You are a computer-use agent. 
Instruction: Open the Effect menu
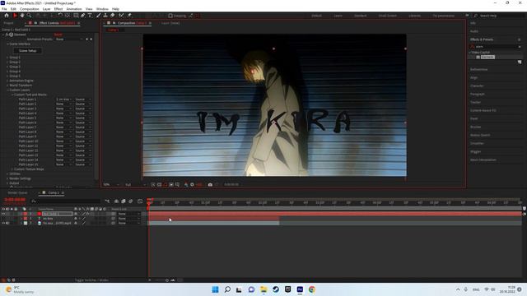pos(58,9)
